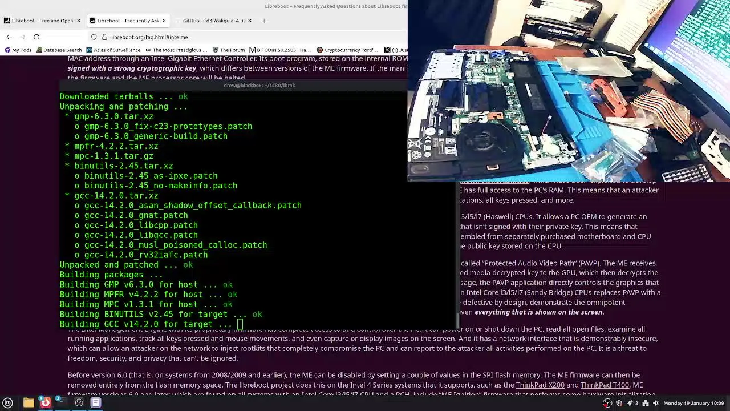Click 'gcc-14.2.0_musl_poisoned_calloc.patch' terminal line
The width and height of the screenshot is (730, 411).
tap(171, 245)
